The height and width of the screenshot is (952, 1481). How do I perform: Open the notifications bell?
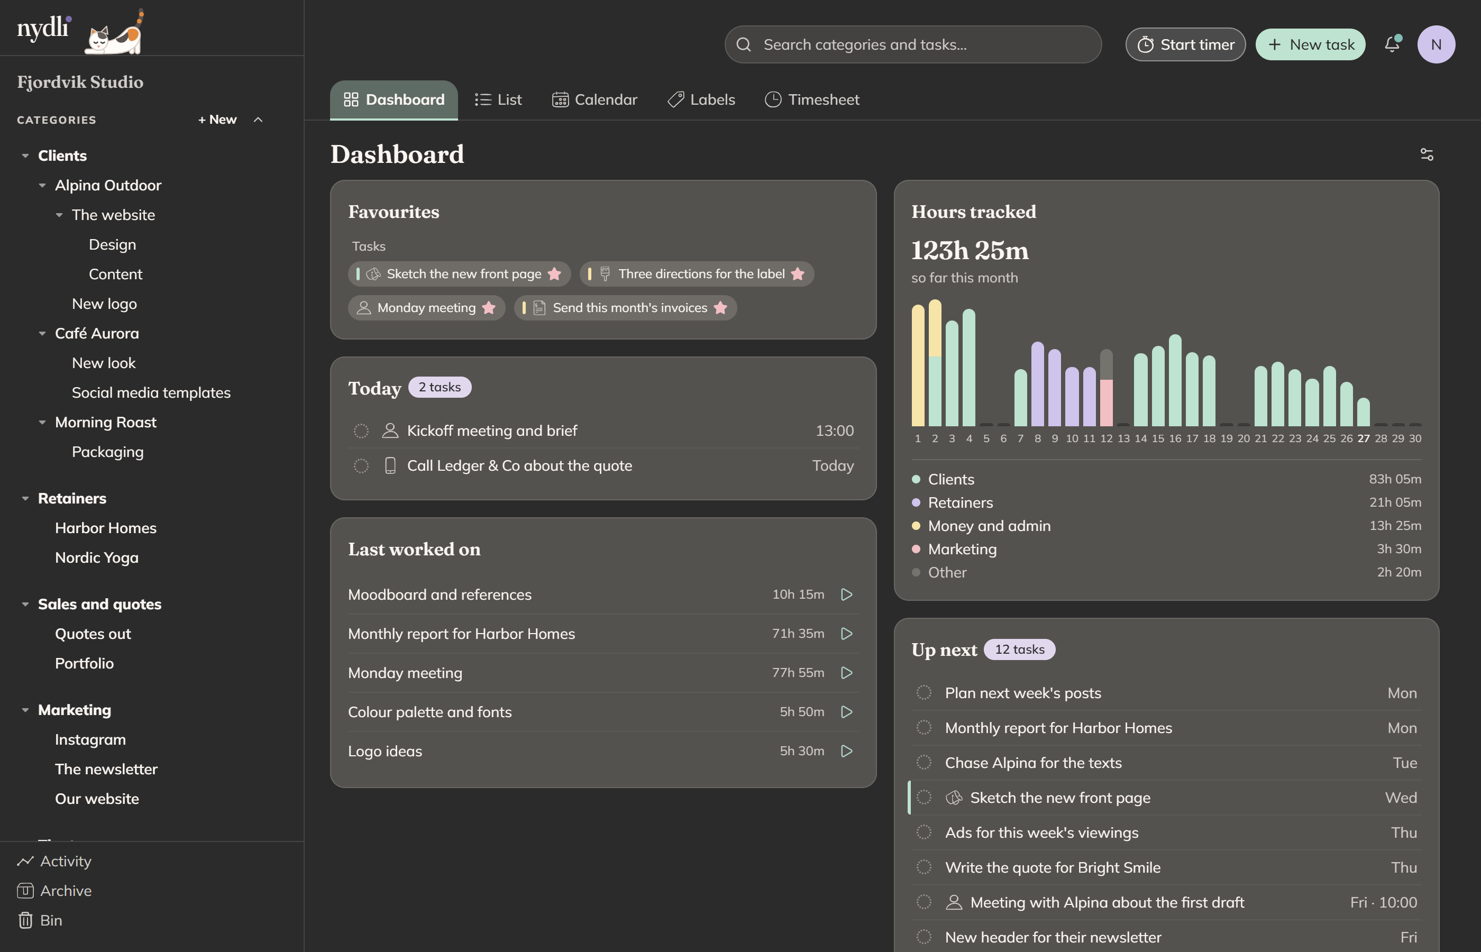1392,44
